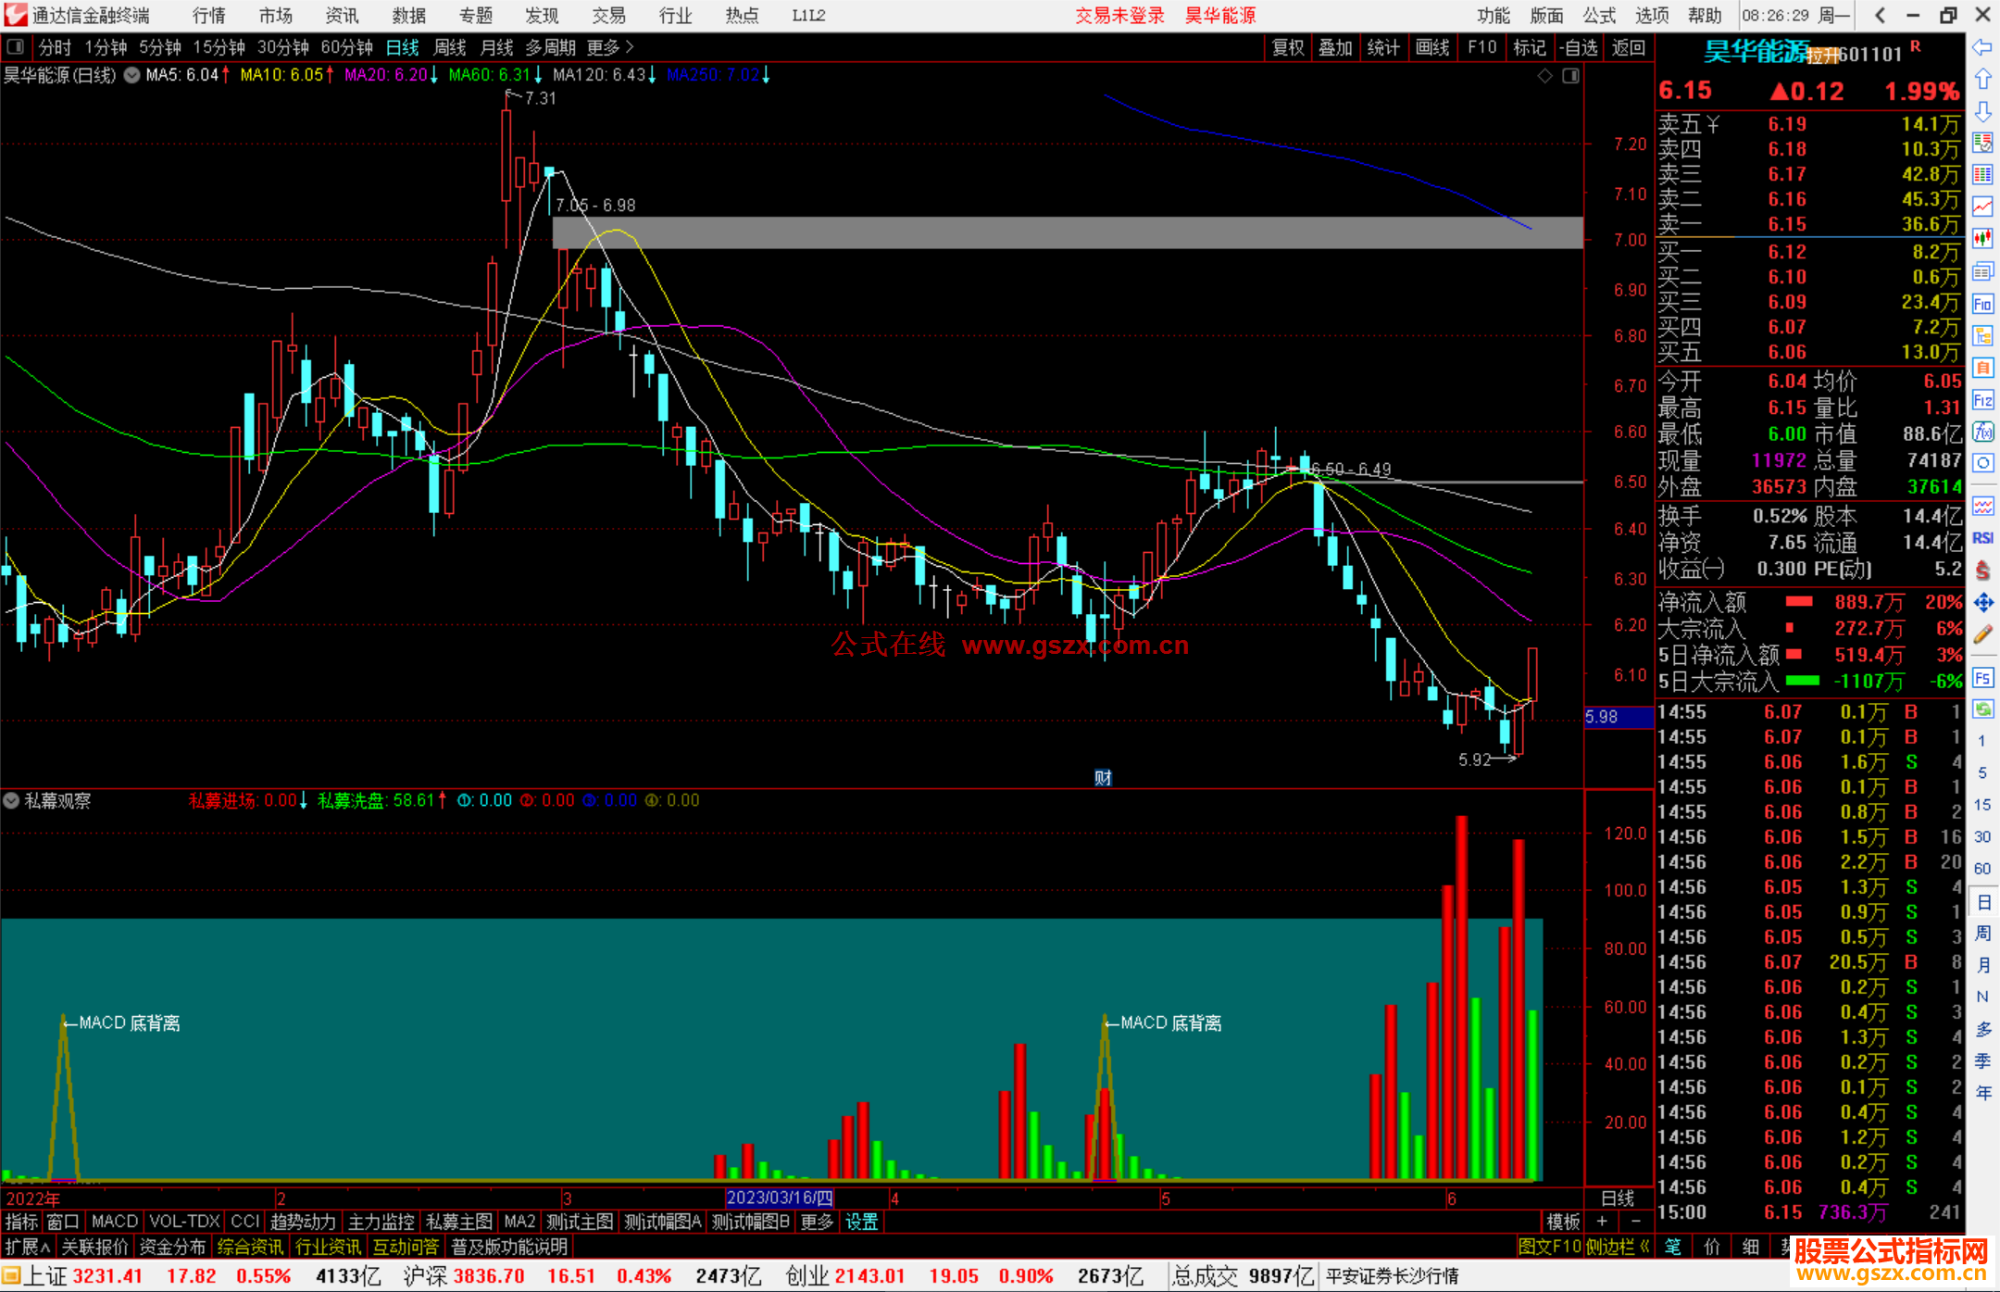The image size is (2000, 1292).
Task: Click the four-way move arrows icon
Action: (1982, 603)
